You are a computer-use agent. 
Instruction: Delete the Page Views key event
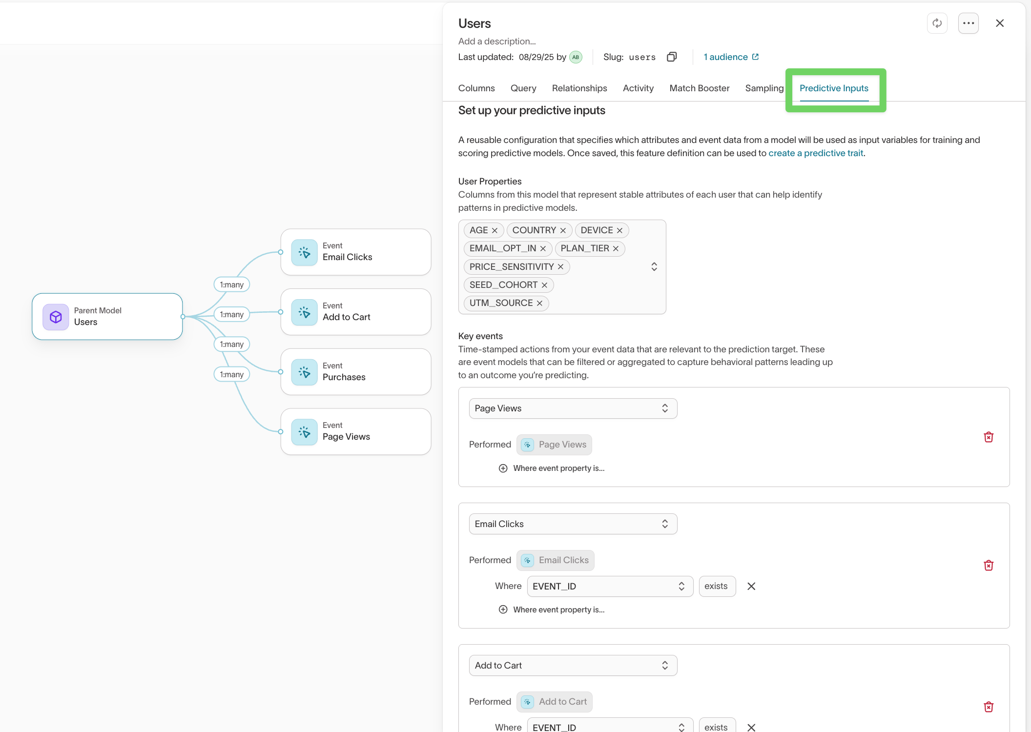click(x=989, y=437)
